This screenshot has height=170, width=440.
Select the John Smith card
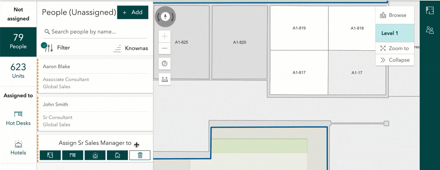click(x=95, y=114)
